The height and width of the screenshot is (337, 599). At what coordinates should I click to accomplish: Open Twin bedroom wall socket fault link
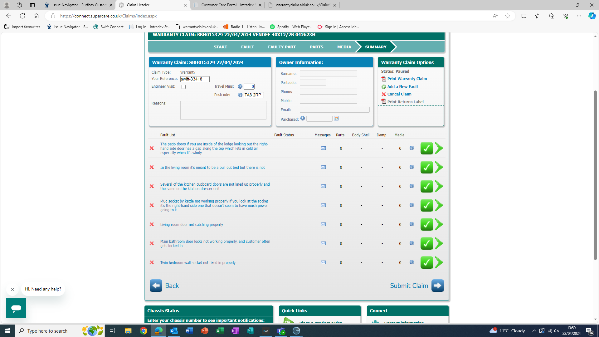tap(198, 263)
